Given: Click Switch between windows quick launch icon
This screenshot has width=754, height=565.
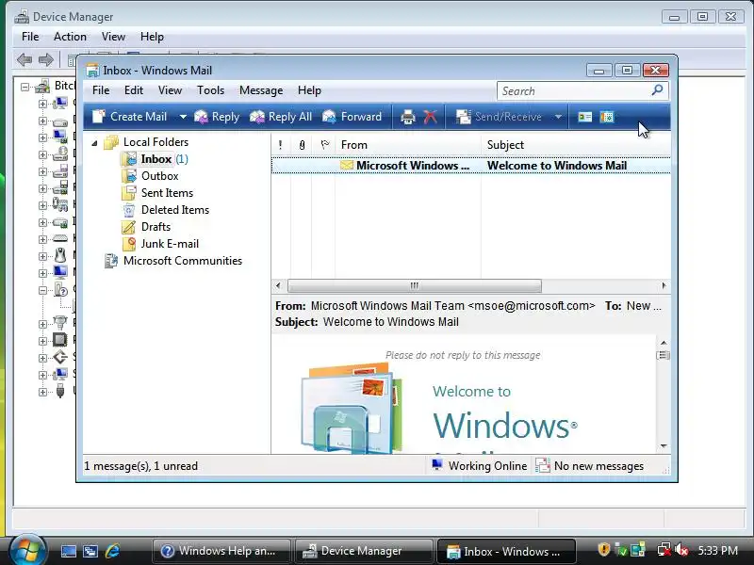Looking at the screenshot, I should [90, 551].
